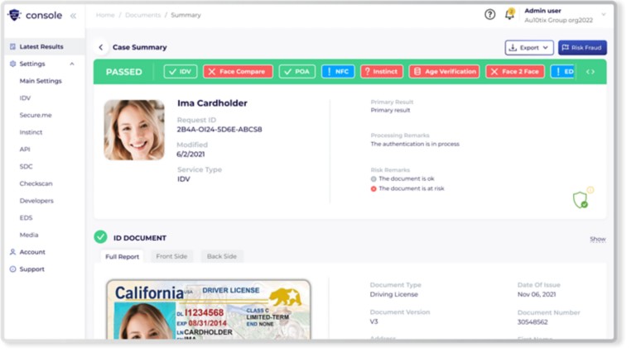Click the info badge above shield

tap(590, 189)
